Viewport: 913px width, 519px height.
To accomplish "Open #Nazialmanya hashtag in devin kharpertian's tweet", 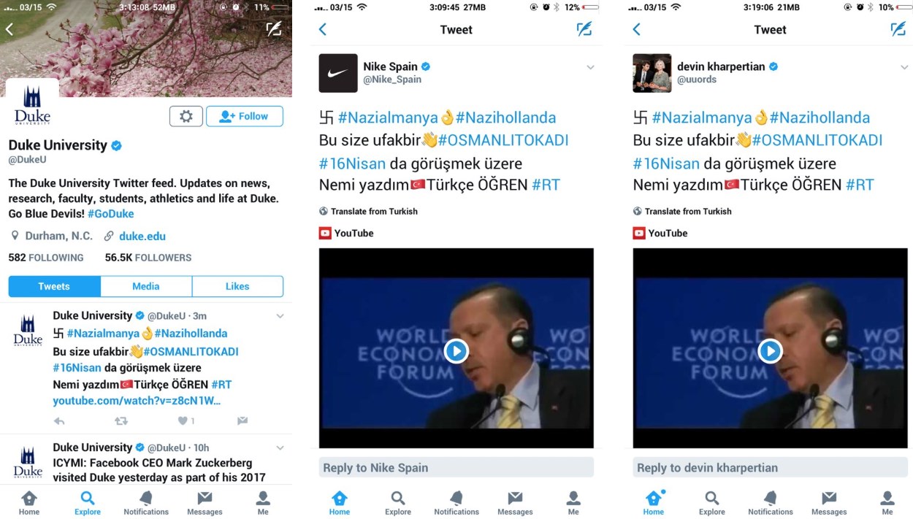I will click(702, 118).
